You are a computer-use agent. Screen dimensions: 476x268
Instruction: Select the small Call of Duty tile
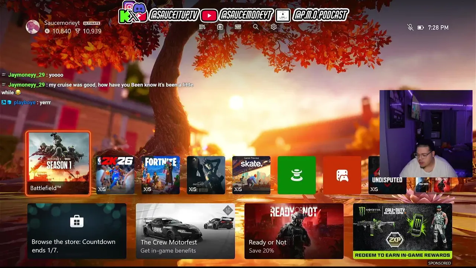pyautogui.click(x=423, y=185)
